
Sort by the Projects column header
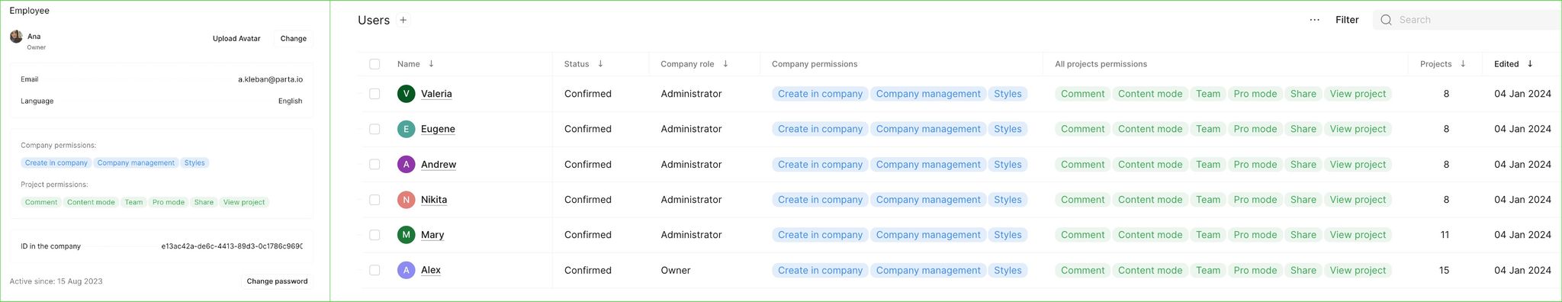click(x=1443, y=64)
